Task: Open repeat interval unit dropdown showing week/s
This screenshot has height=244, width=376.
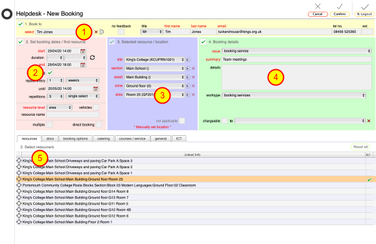Action: (82, 80)
